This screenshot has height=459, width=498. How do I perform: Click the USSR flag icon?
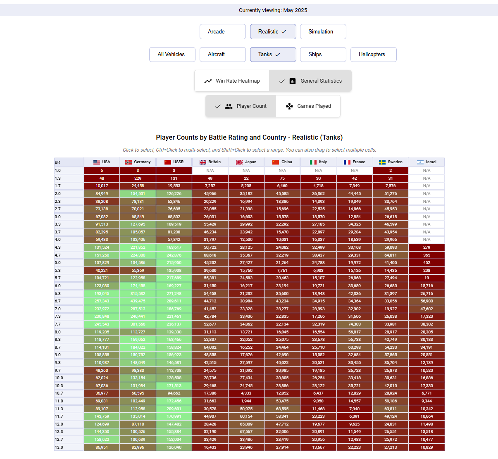click(x=168, y=162)
